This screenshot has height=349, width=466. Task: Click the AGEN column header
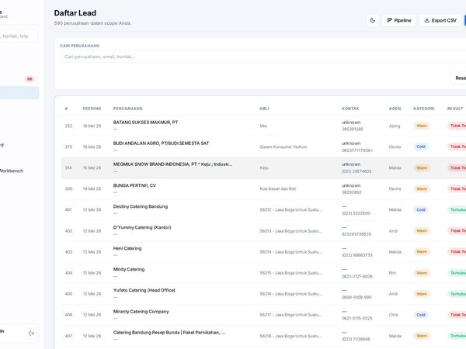[x=395, y=109]
